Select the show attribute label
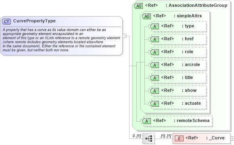 point(191,90)
